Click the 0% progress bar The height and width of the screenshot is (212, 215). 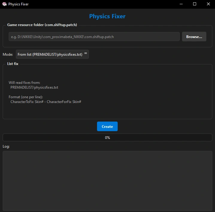pos(107,137)
